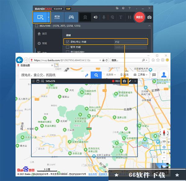The height and width of the screenshot is (181, 186).
Task: Click the smiley feedback icon in browser
Action: tap(167, 60)
